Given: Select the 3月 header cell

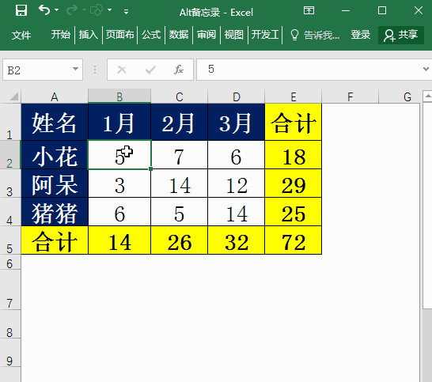Looking at the screenshot, I should coord(236,122).
